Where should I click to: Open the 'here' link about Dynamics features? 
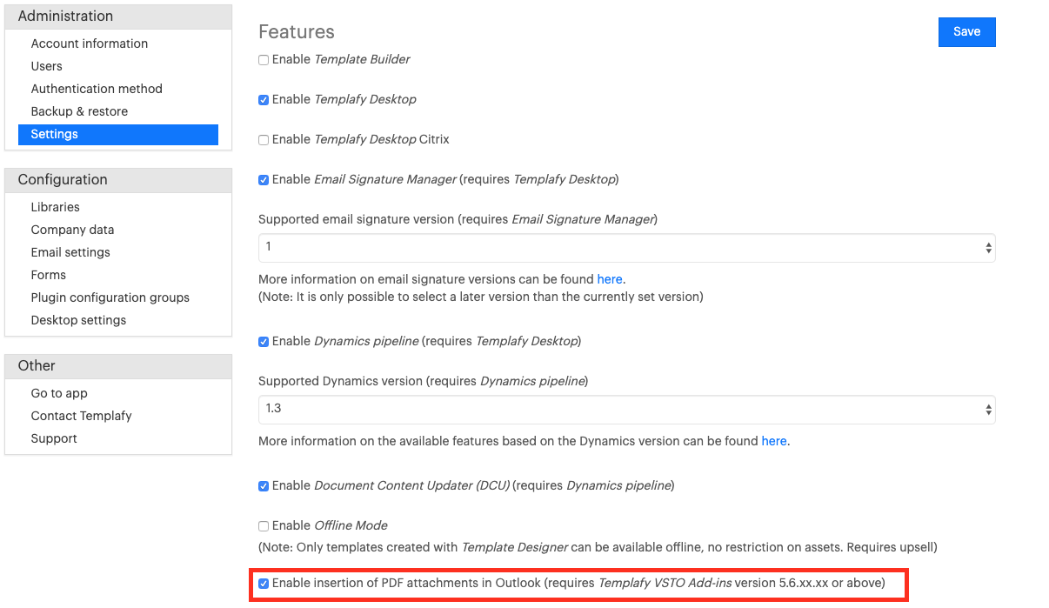pyautogui.click(x=774, y=441)
